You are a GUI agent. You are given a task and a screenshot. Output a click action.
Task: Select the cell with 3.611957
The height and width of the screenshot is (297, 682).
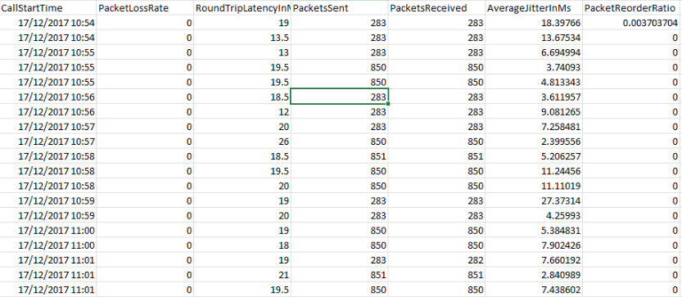534,97
